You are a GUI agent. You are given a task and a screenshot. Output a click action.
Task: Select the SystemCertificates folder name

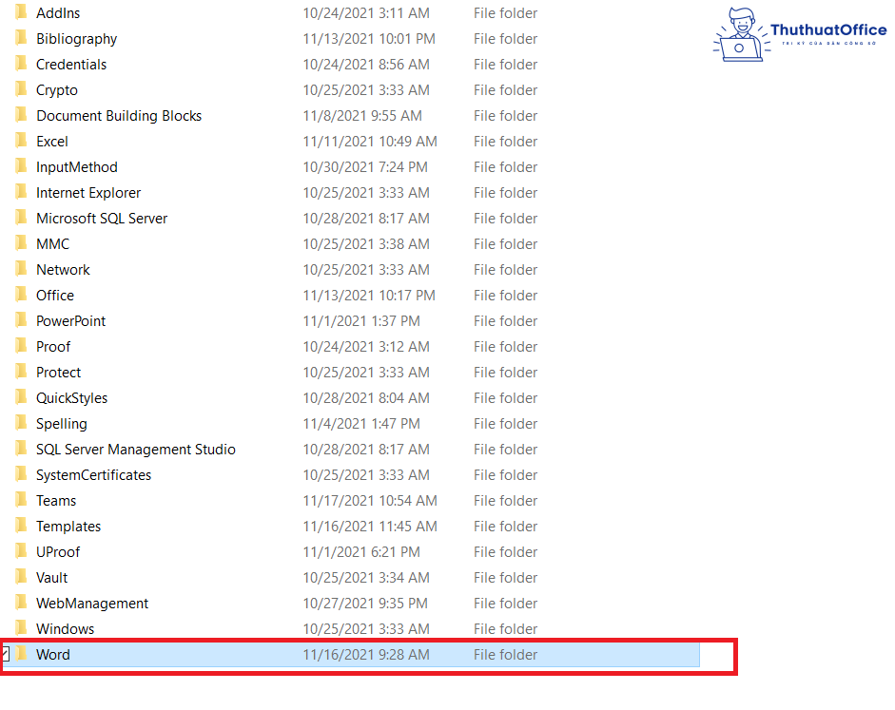coord(93,475)
